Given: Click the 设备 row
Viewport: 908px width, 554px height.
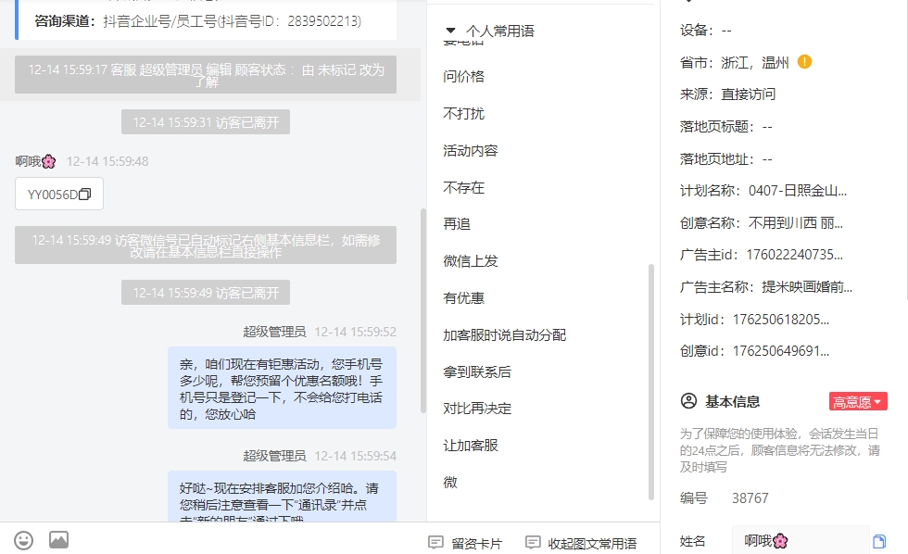Looking at the screenshot, I should click(706, 30).
